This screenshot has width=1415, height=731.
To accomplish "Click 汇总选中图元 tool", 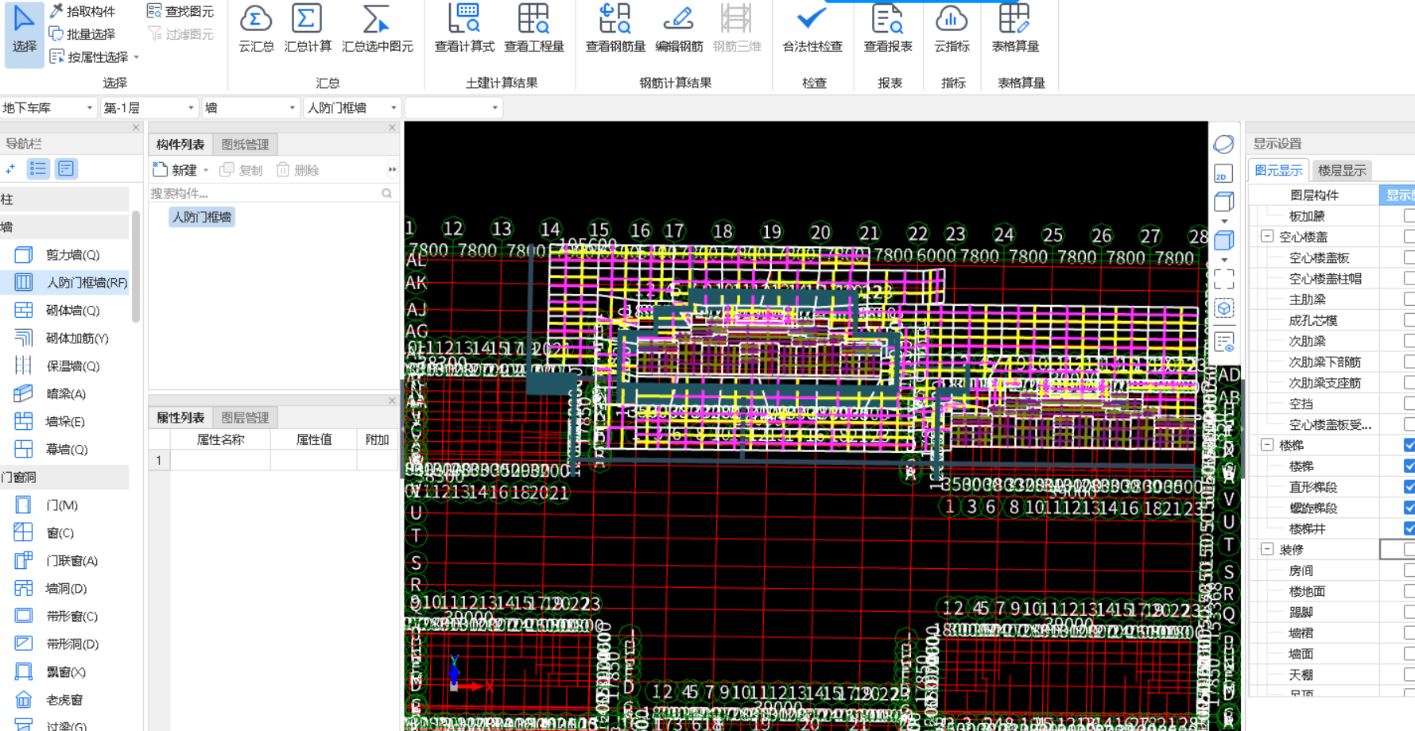I will pos(378,29).
